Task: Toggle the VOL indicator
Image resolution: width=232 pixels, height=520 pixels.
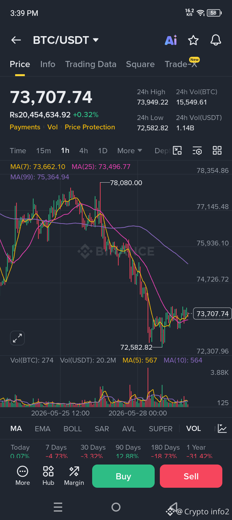Action: [193, 428]
